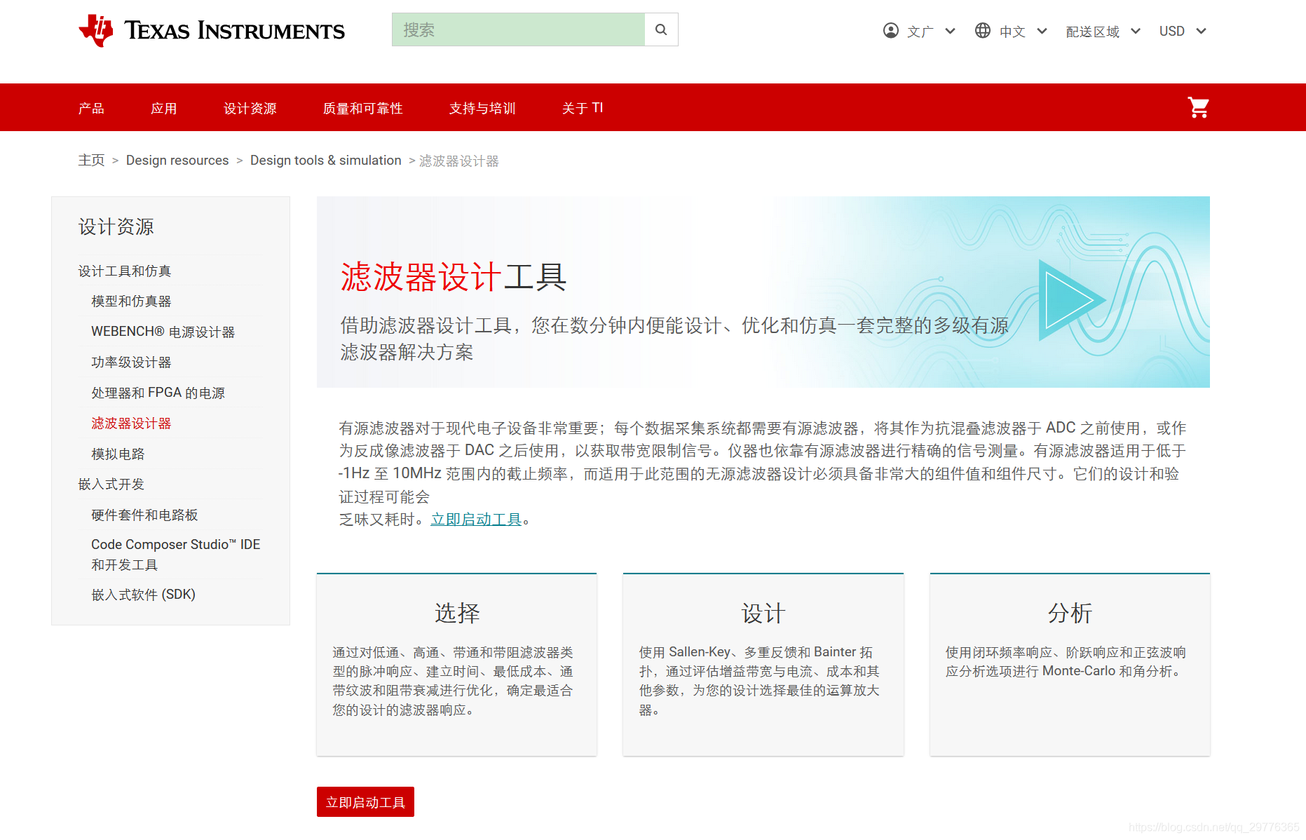Open the 产品 menu
The width and height of the screenshot is (1306, 840).
coord(91,108)
